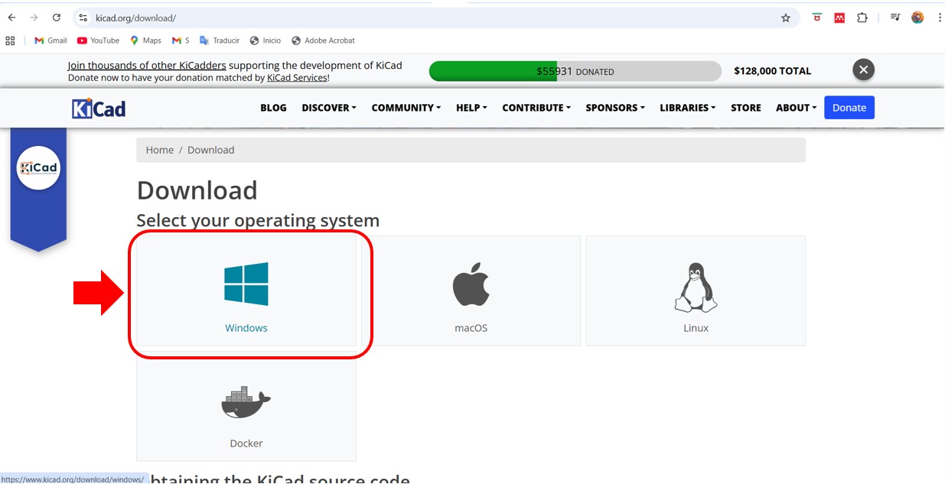
Task: Open the Extensions puzzle icon
Action: (862, 18)
